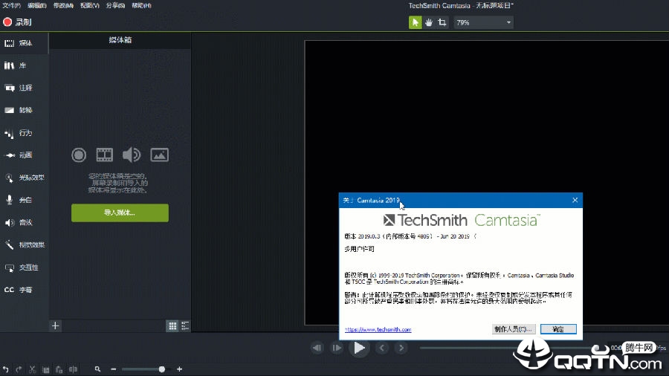
Task: Open the Media tab in sidebar
Action: [25, 43]
